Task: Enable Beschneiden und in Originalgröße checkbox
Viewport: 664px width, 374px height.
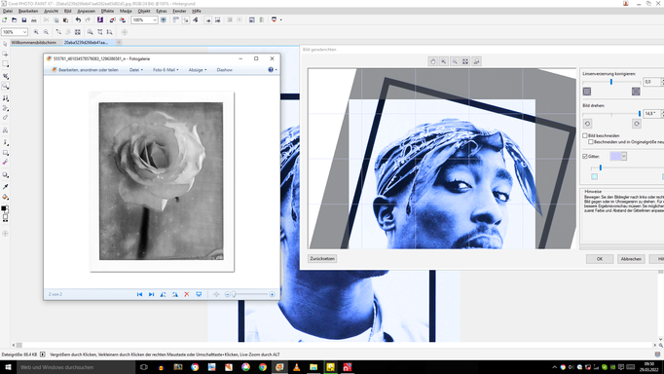Action: pyautogui.click(x=591, y=142)
